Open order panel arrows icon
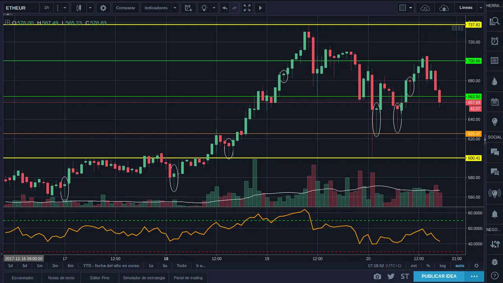This screenshot has width=503, height=283. pos(495,244)
